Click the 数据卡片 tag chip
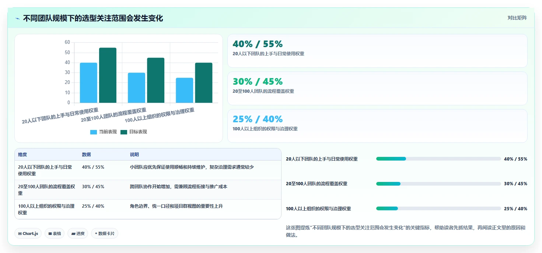542x253 pixels. click(105, 233)
